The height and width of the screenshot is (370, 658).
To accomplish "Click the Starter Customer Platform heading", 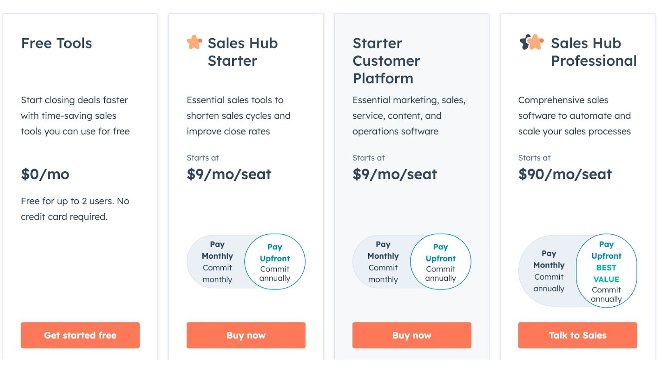I will [x=386, y=60].
